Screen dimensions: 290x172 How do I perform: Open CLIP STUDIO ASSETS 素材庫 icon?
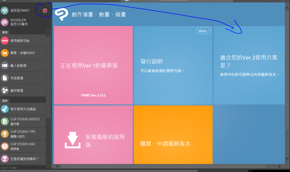point(5,122)
